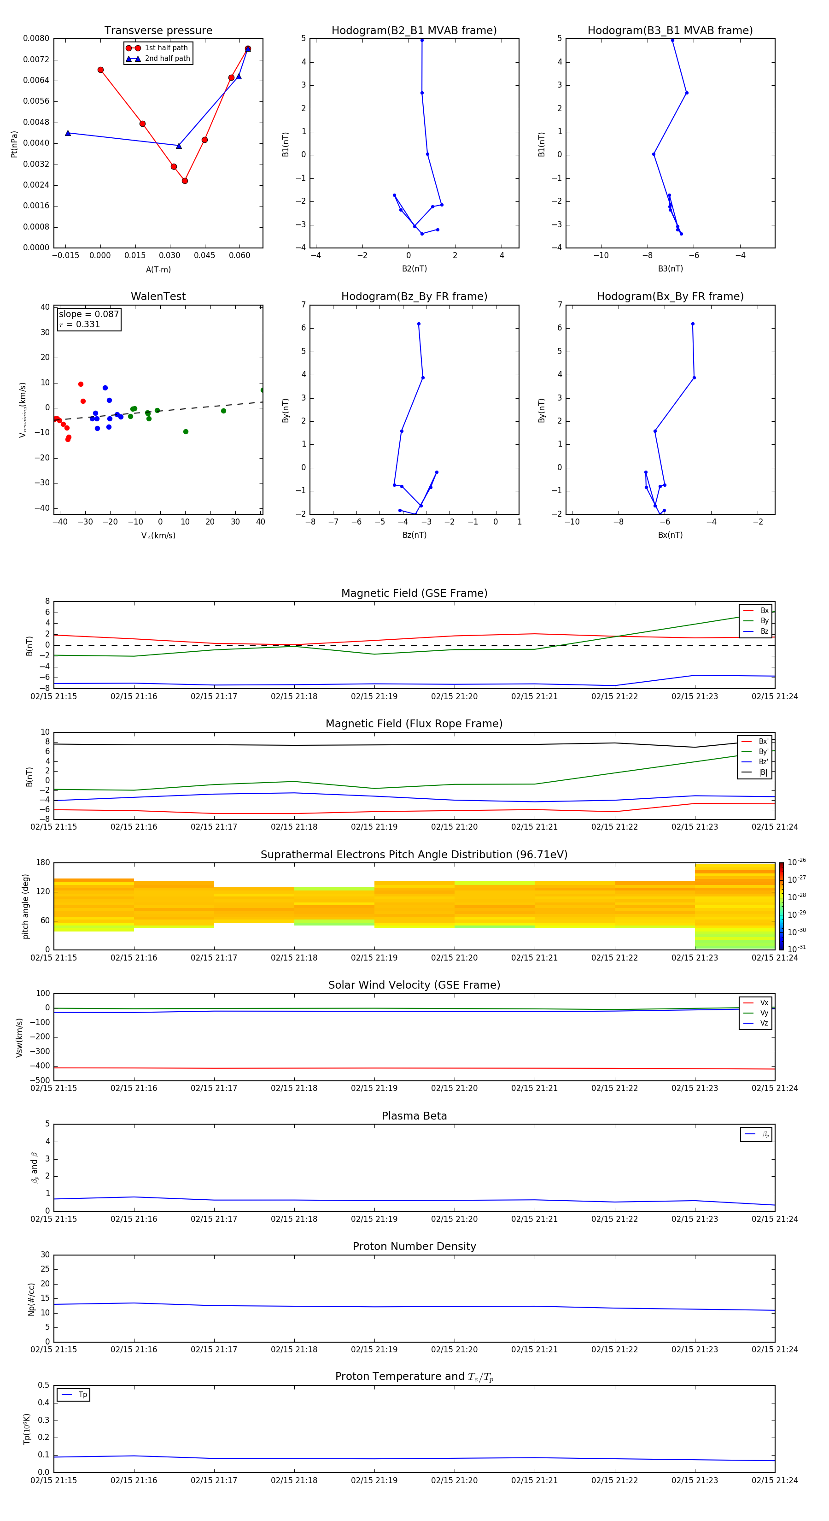Click the 'WalenTest' plot title
The height and width of the screenshot is (1521, 829).
[x=158, y=296]
